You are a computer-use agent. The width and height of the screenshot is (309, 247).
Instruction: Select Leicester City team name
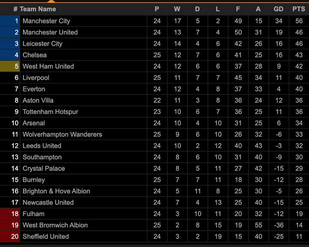[42, 44]
